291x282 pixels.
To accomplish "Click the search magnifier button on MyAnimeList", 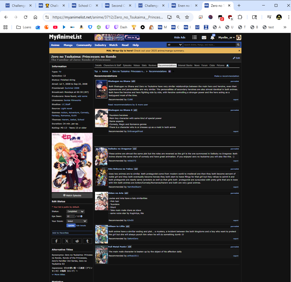I will point(238,45).
